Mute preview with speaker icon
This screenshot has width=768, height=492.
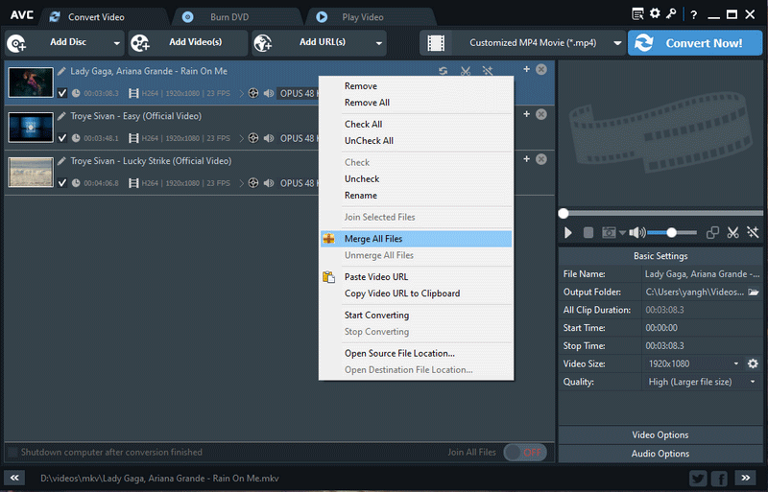[x=636, y=232]
